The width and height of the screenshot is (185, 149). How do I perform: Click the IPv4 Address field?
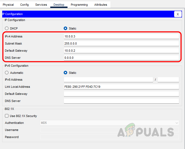(x=121, y=36)
